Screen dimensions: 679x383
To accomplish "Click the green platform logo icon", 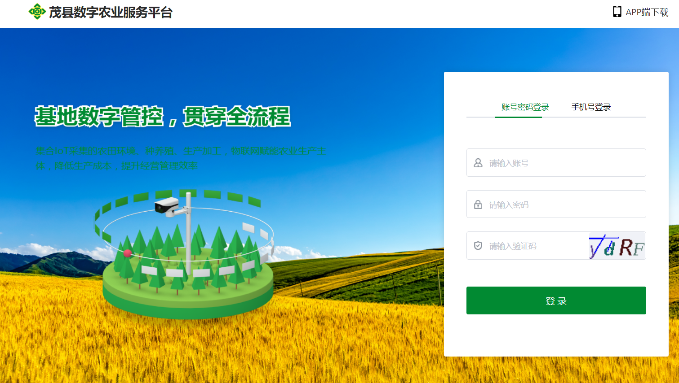I will click(x=37, y=12).
